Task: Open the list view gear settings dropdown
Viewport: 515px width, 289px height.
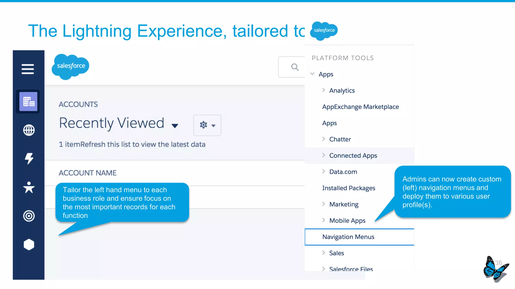Action: tap(207, 125)
